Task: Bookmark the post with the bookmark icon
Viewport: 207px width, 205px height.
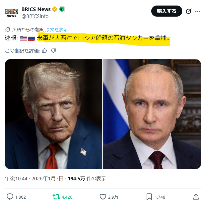Action: [x=149, y=197]
